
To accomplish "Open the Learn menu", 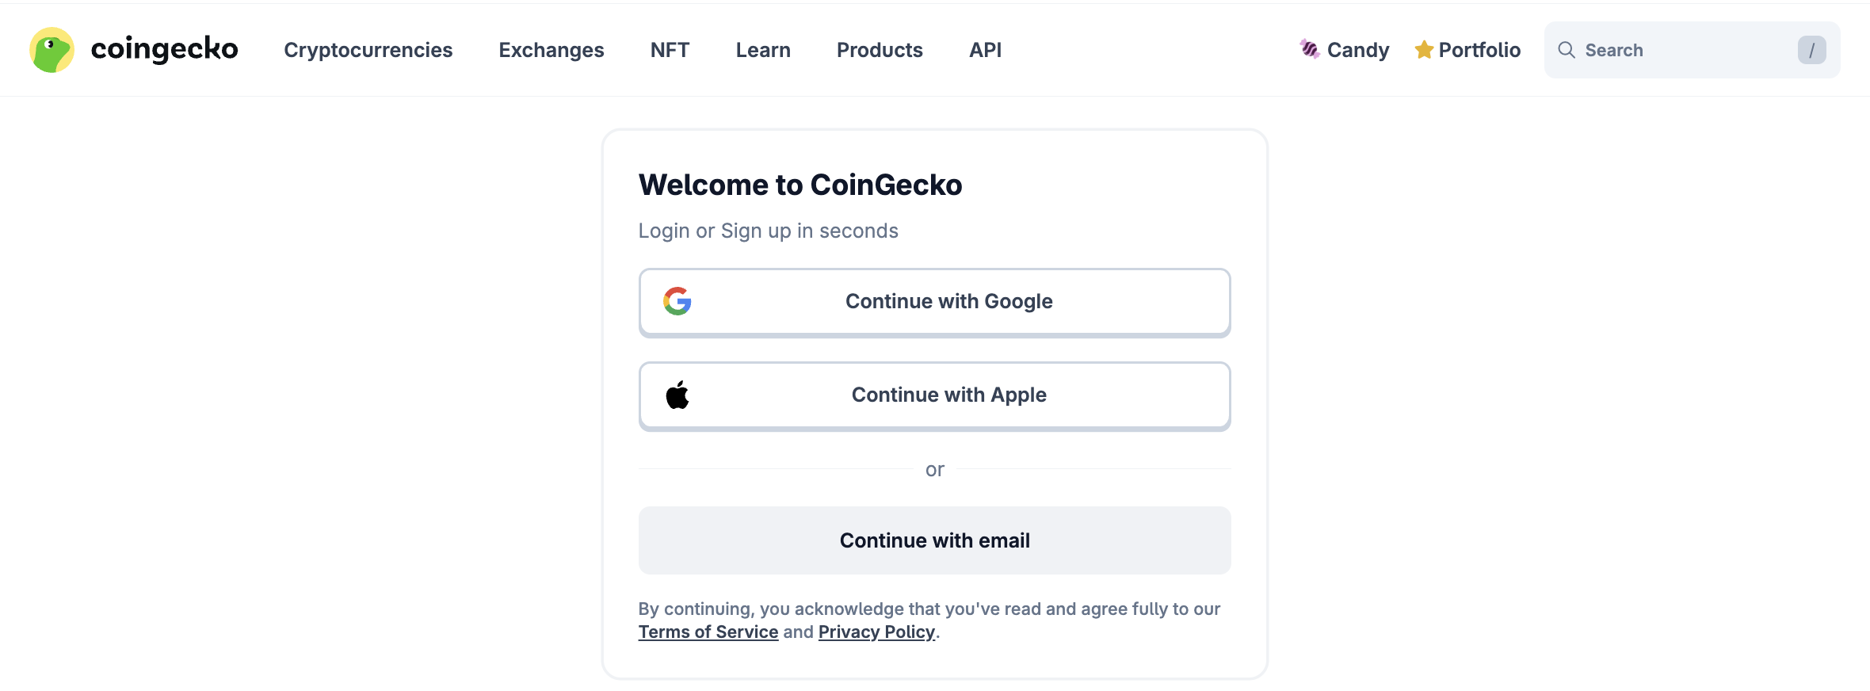I will (x=762, y=49).
